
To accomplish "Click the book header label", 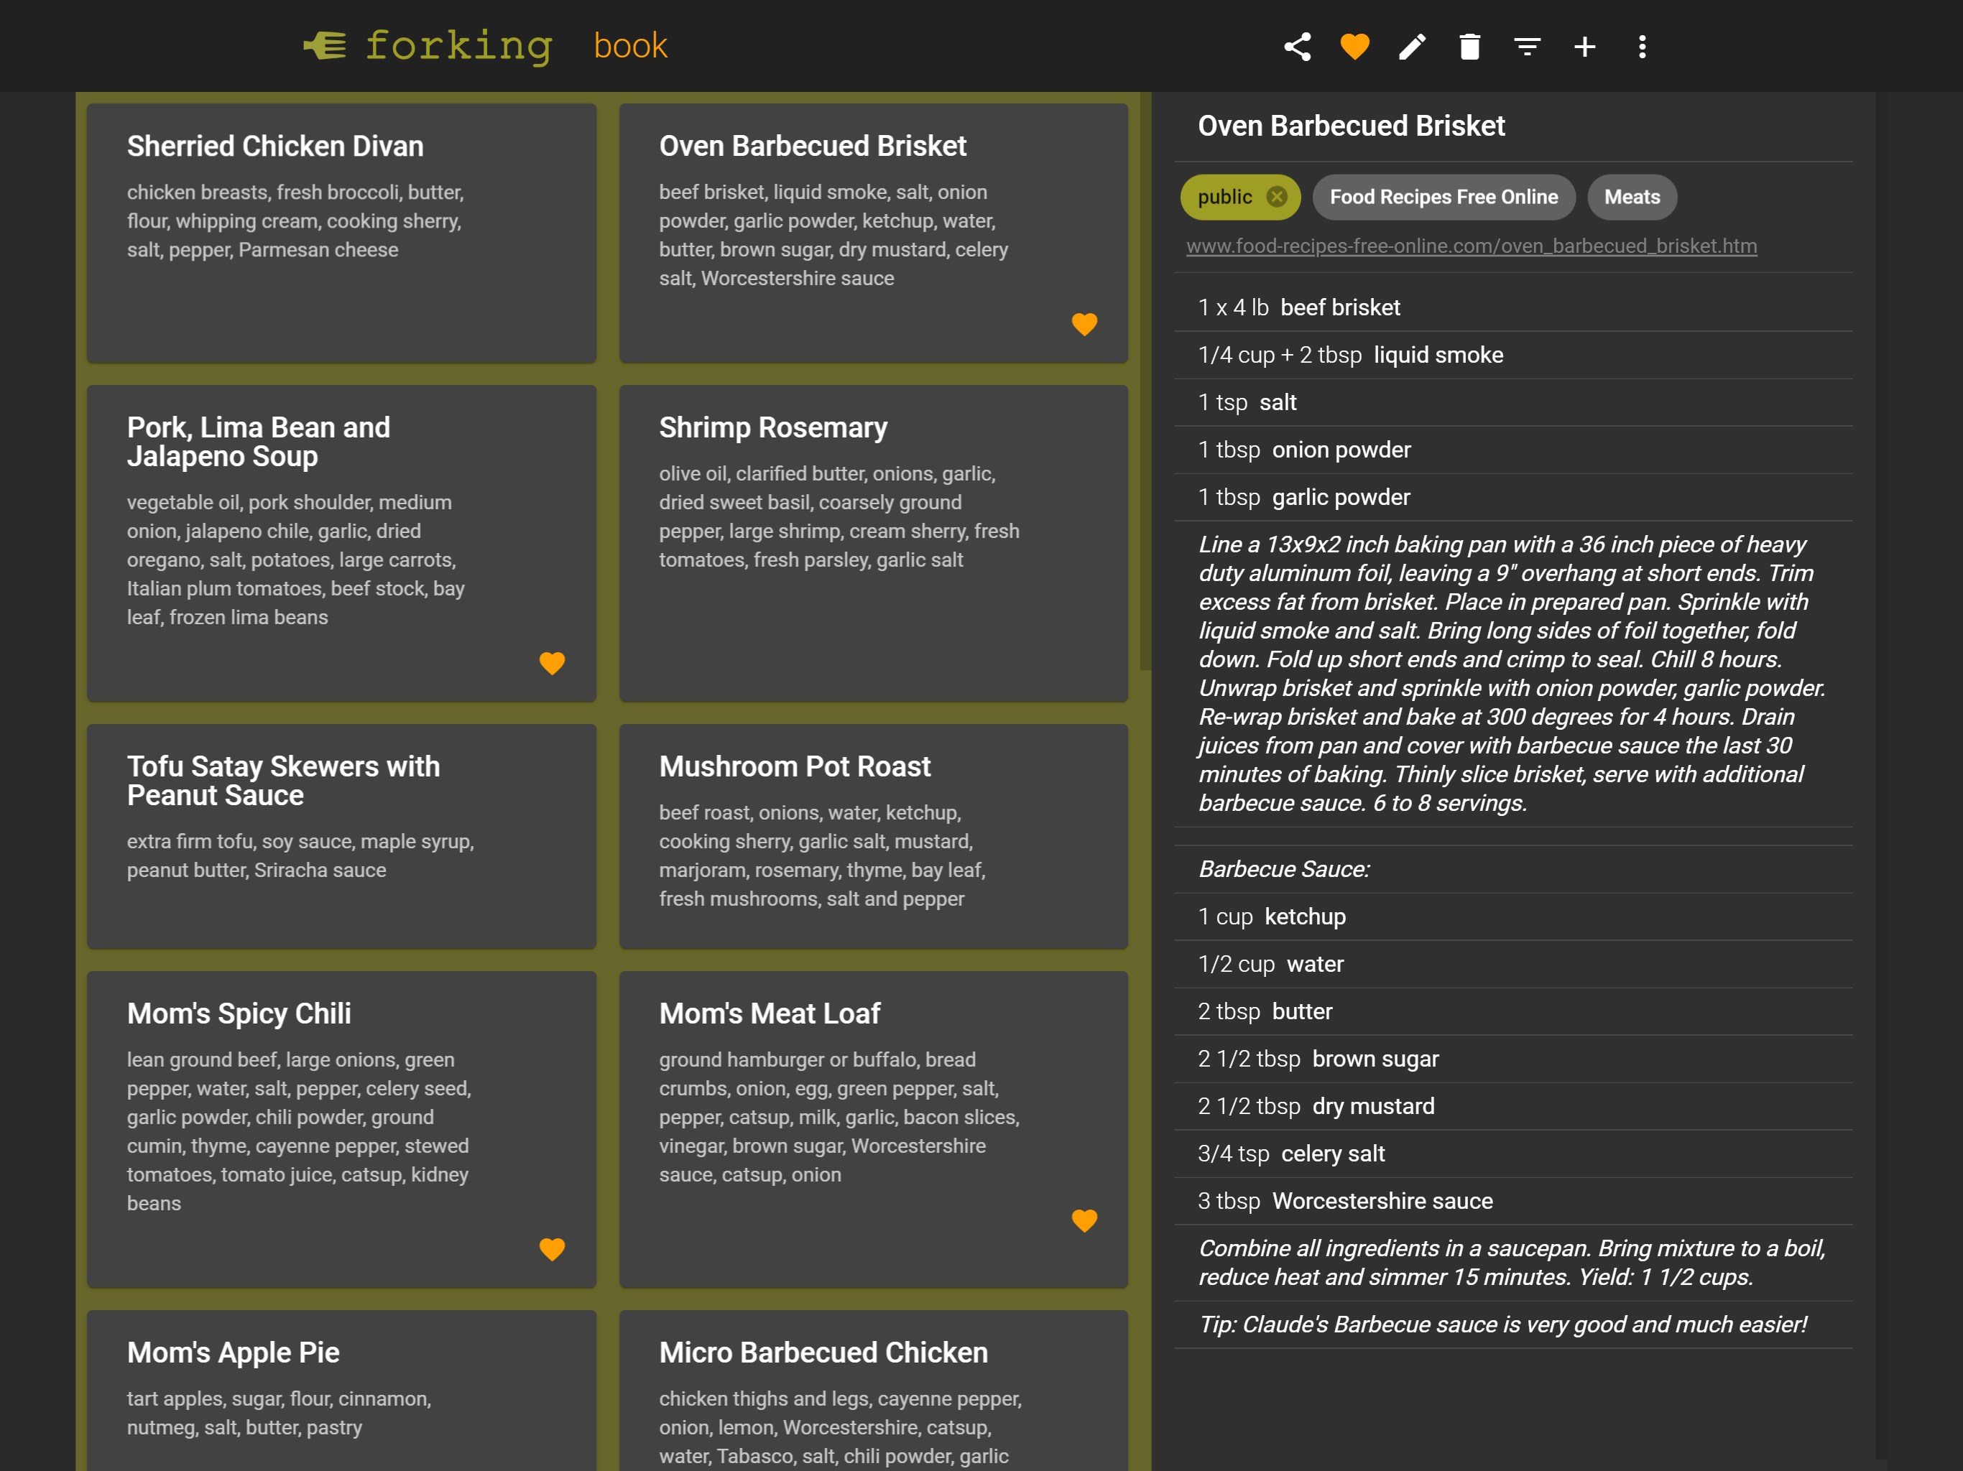I will [629, 45].
